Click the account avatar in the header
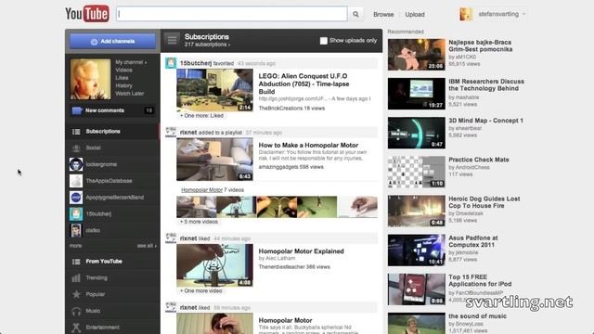Screen dimensions: 594x334 [466, 15]
